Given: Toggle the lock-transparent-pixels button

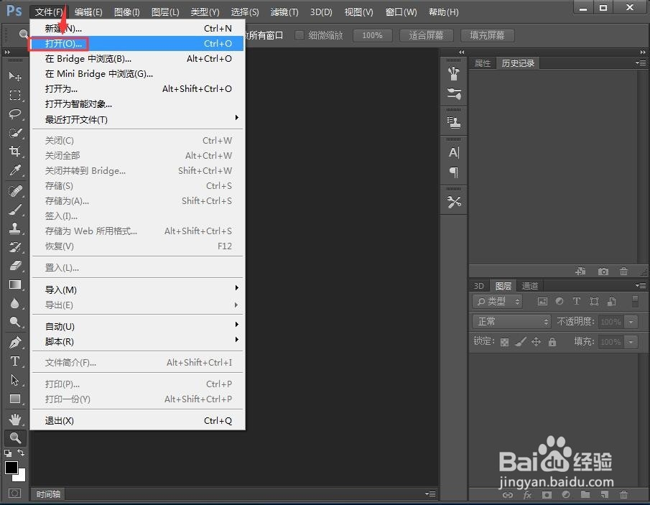Looking at the screenshot, I should click(x=504, y=342).
